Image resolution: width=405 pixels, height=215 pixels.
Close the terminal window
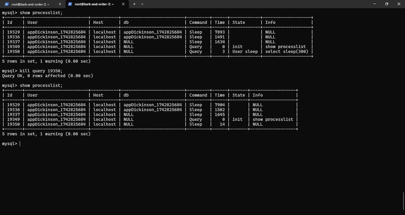[399, 4]
